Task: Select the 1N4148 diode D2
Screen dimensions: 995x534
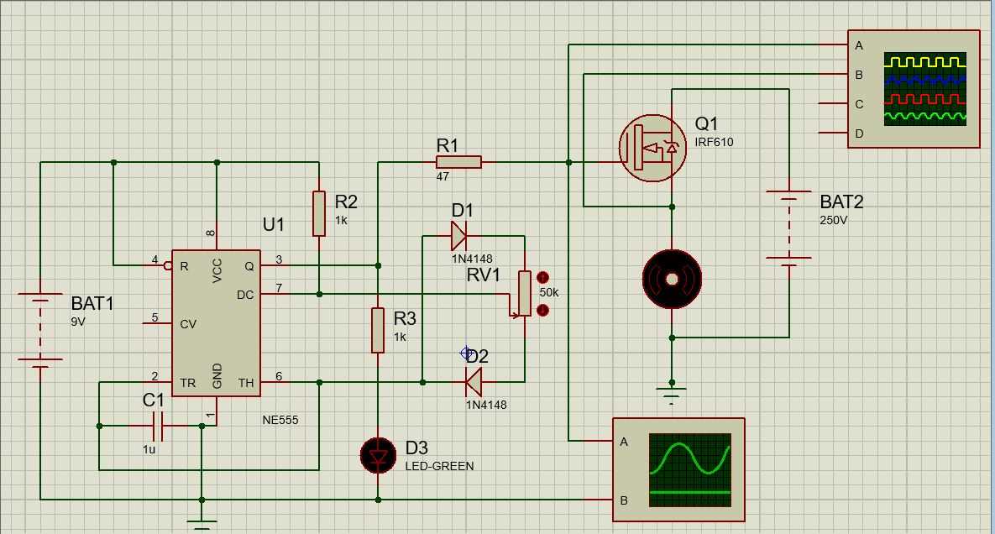Action: (x=472, y=380)
